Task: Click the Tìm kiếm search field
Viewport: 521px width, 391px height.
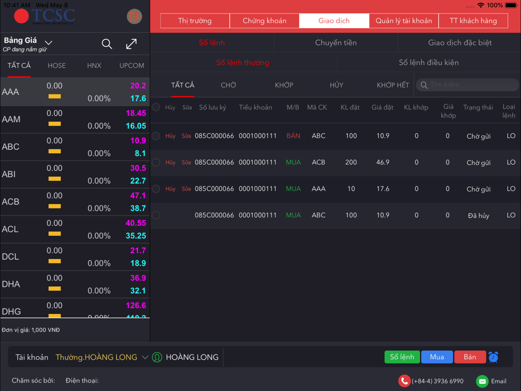Action: coord(467,85)
